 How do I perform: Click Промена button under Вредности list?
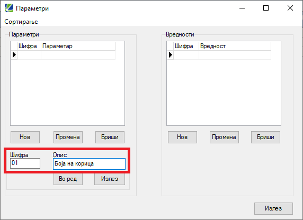point(224,137)
